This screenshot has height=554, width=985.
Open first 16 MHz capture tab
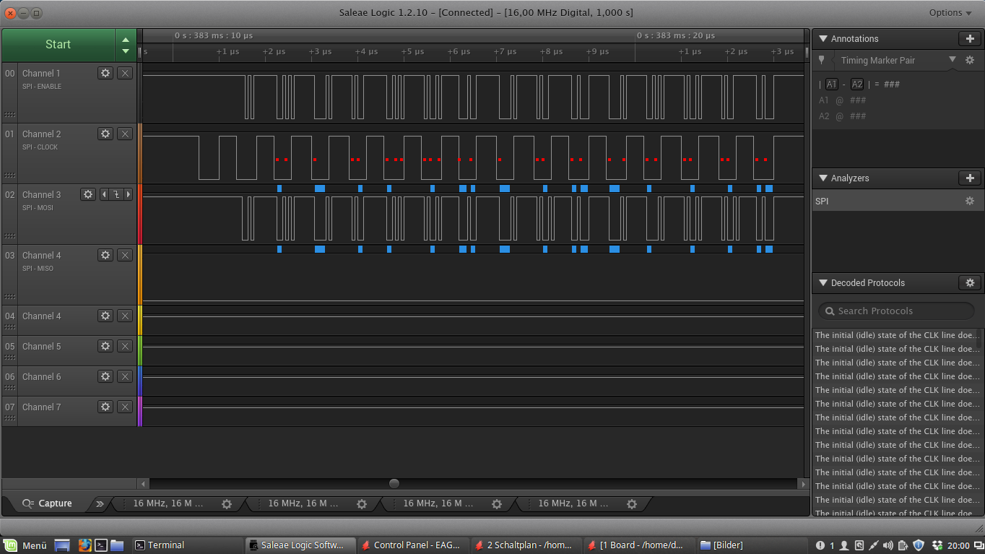pos(168,503)
